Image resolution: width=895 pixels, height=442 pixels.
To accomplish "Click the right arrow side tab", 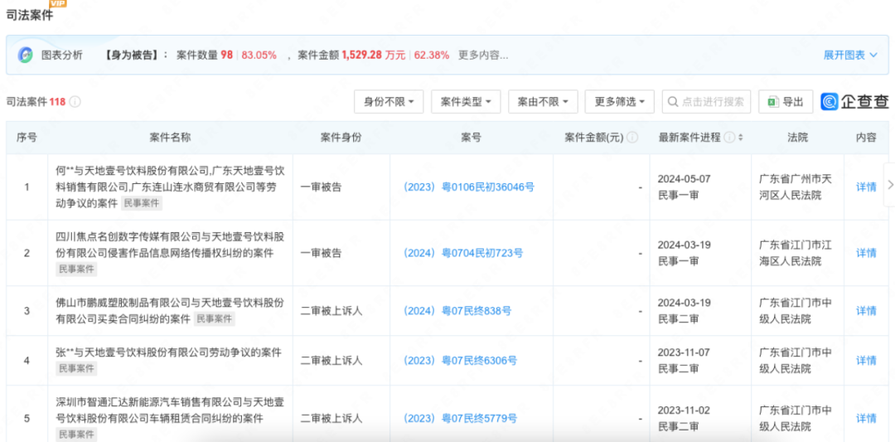I will pos(889,184).
